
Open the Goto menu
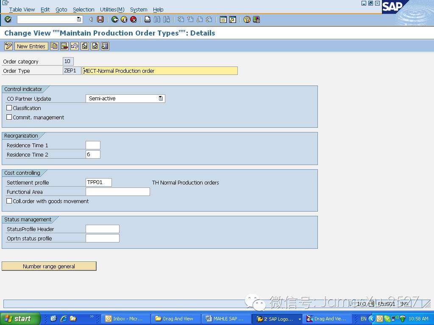coord(61,9)
